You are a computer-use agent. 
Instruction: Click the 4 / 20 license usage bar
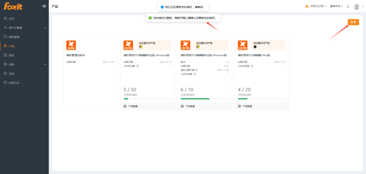pos(262,99)
